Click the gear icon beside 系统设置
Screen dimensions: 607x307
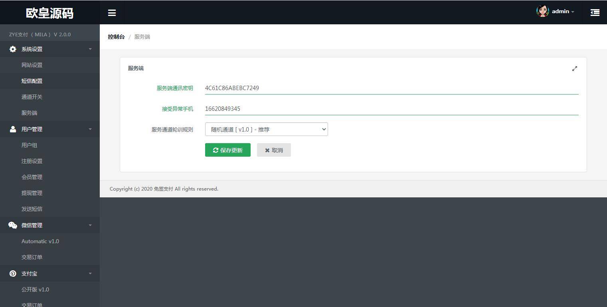point(13,49)
